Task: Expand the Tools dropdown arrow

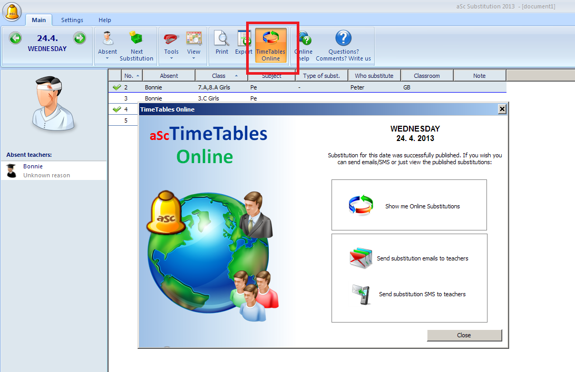Action: pos(171,58)
